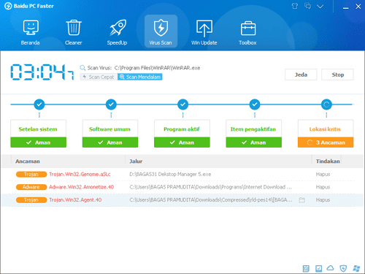Click the Aman status under Program aktif
This screenshot has height=274, width=365.
pos(182,142)
